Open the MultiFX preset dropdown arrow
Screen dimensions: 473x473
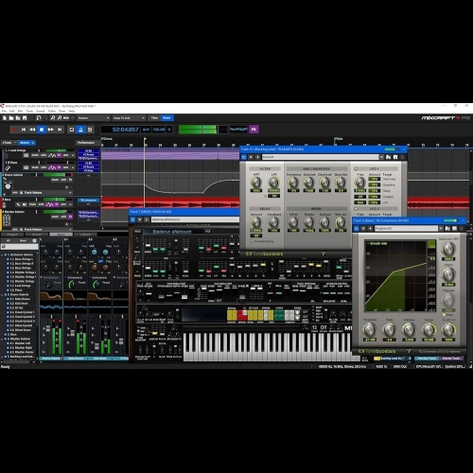[x=381, y=157]
